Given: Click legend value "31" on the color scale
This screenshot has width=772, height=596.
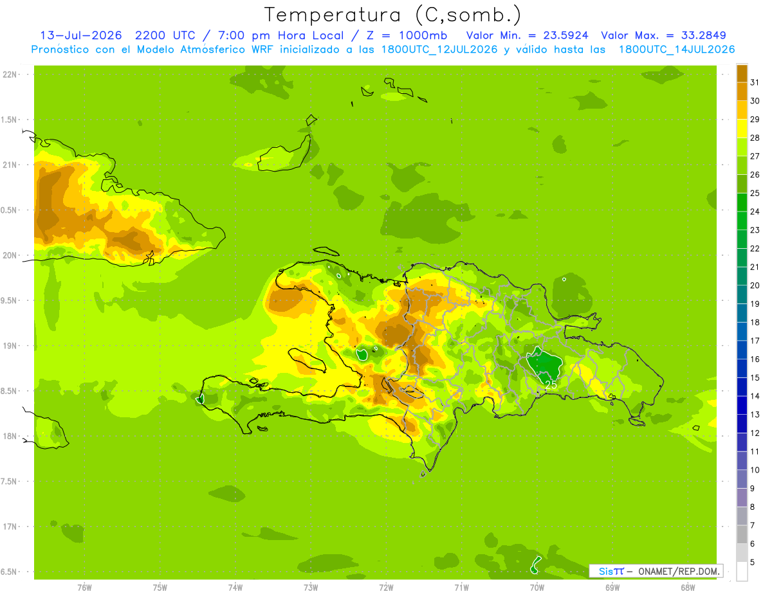Looking at the screenshot, I should [x=755, y=82].
